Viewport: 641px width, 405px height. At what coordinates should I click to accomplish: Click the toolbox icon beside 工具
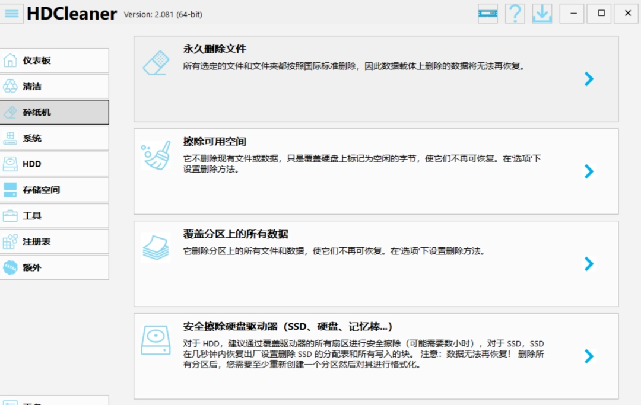tap(10, 216)
